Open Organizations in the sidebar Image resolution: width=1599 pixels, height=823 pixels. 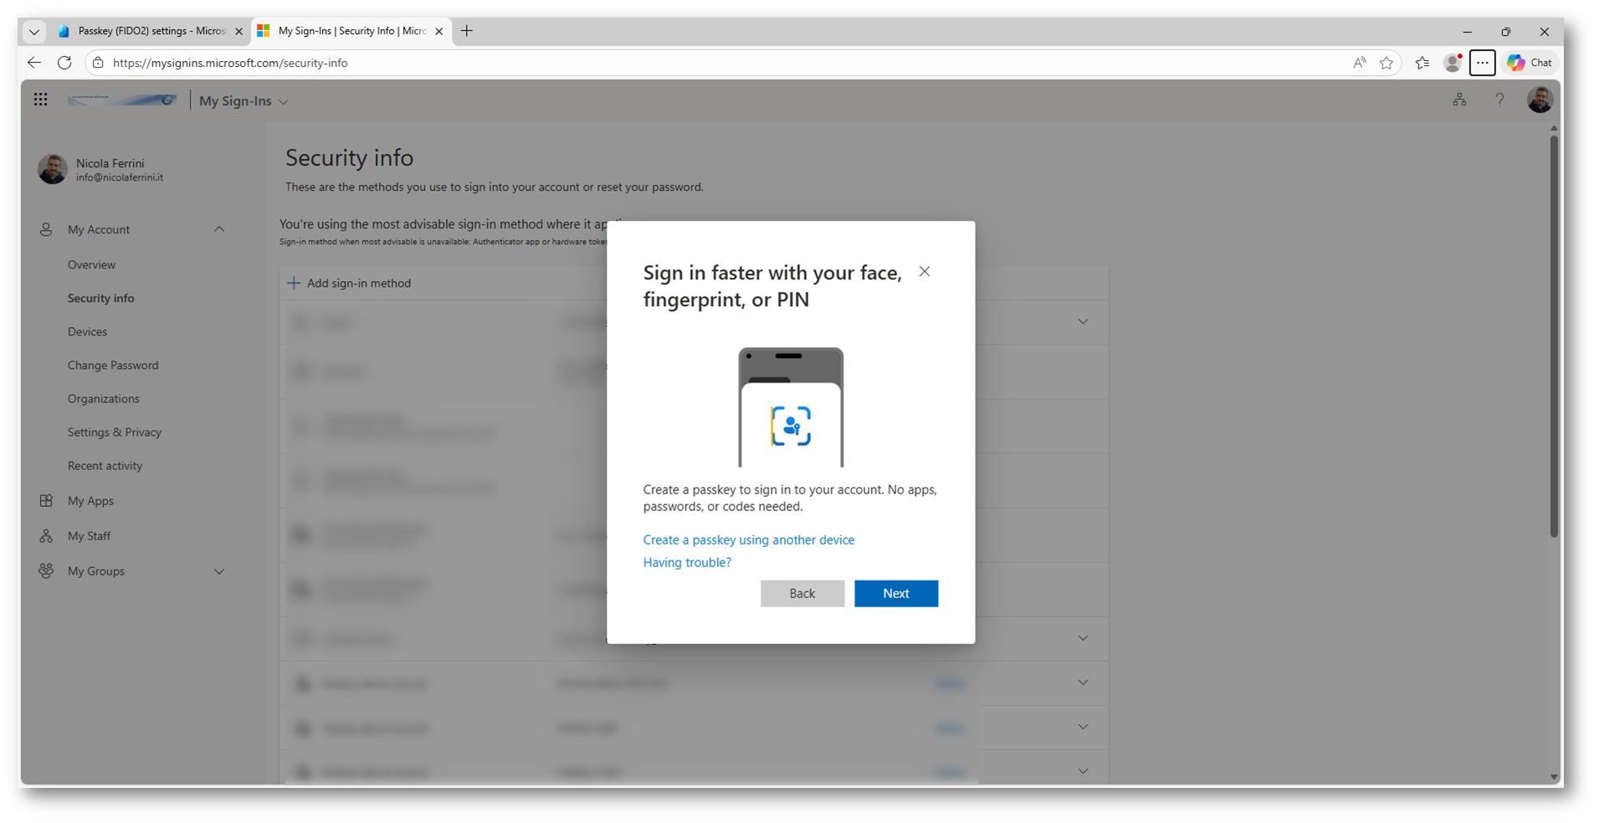coord(104,398)
